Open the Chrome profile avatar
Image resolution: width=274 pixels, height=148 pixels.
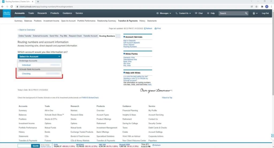click(x=267, y=7)
